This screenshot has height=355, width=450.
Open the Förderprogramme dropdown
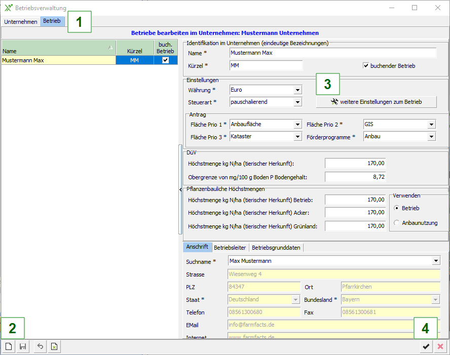[x=431, y=137]
